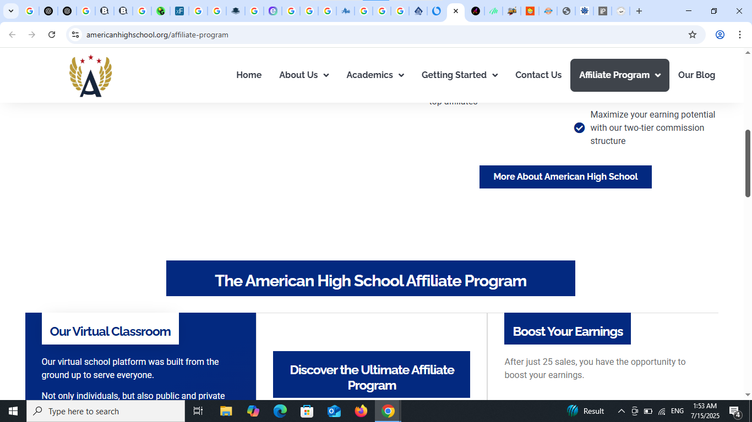
Task: Click the After just 25 sales paragraph
Action: tap(595, 369)
